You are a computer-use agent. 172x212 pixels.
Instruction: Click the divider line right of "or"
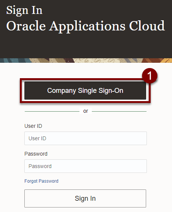[x=119, y=111]
